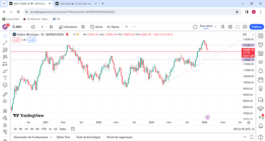Open the emoji icons tool
Image resolution: width=265 pixels, height=141 pixels.
(x=5, y=85)
